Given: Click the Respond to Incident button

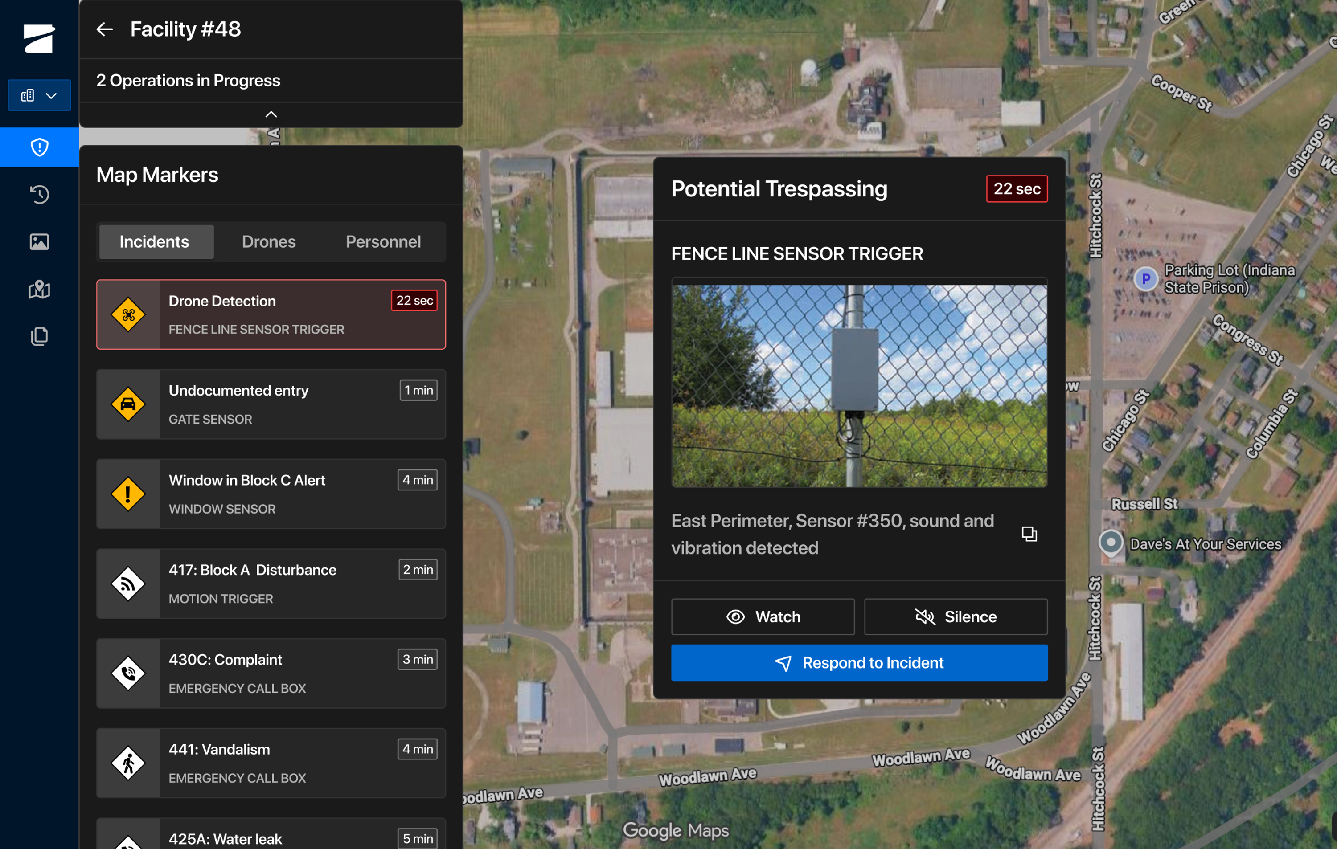Looking at the screenshot, I should pyautogui.click(x=859, y=662).
